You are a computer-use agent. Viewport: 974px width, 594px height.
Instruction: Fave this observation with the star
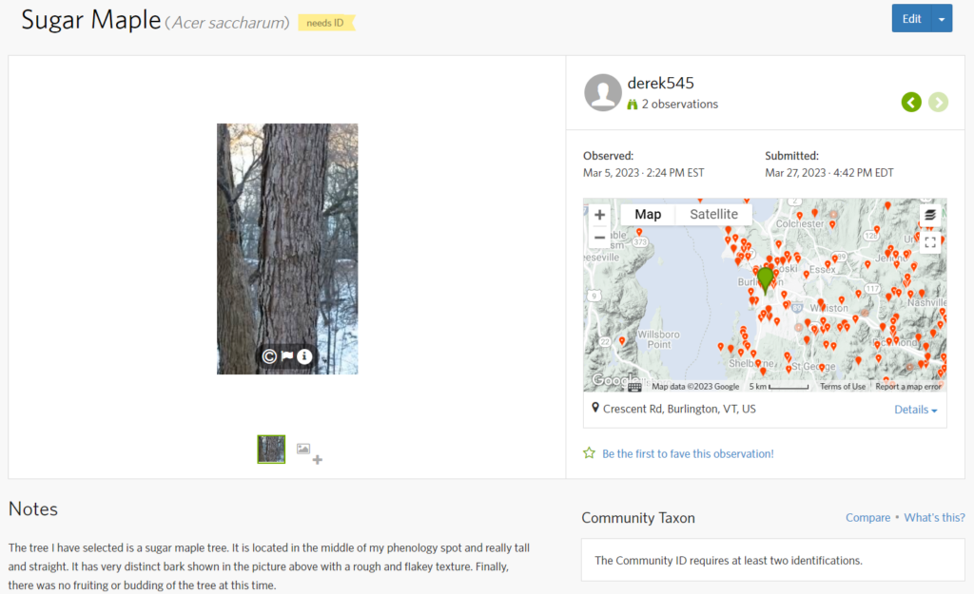(x=590, y=453)
